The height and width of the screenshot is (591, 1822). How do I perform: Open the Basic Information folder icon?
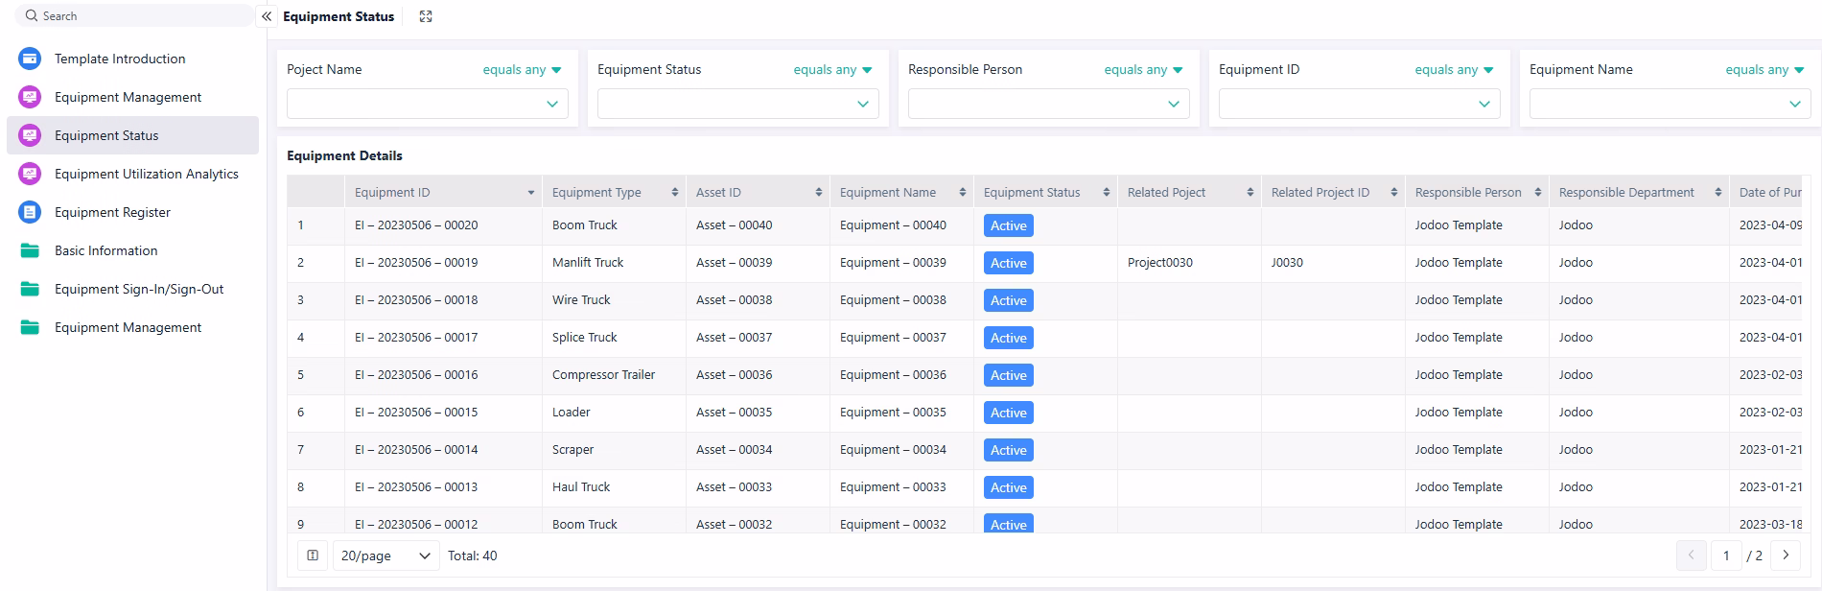point(30,250)
